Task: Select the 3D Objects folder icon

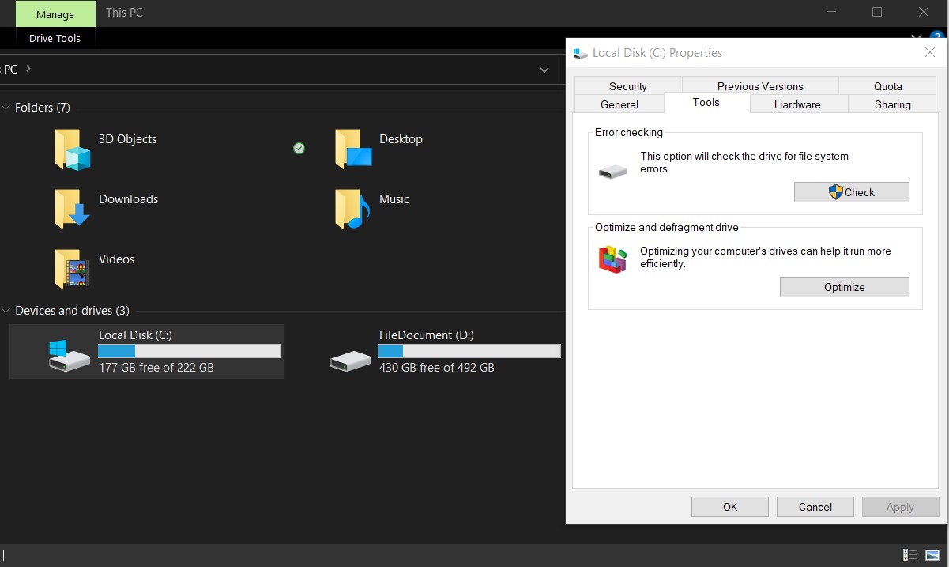Action: pyautogui.click(x=72, y=150)
